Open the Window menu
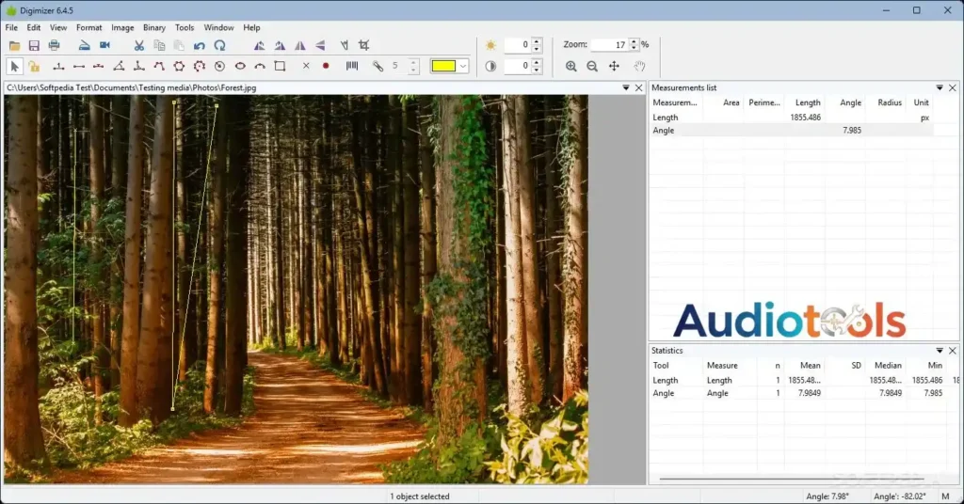Image resolution: width=964 pixels, height=504 pixels. pyautogui.click(x=218, y=27)
